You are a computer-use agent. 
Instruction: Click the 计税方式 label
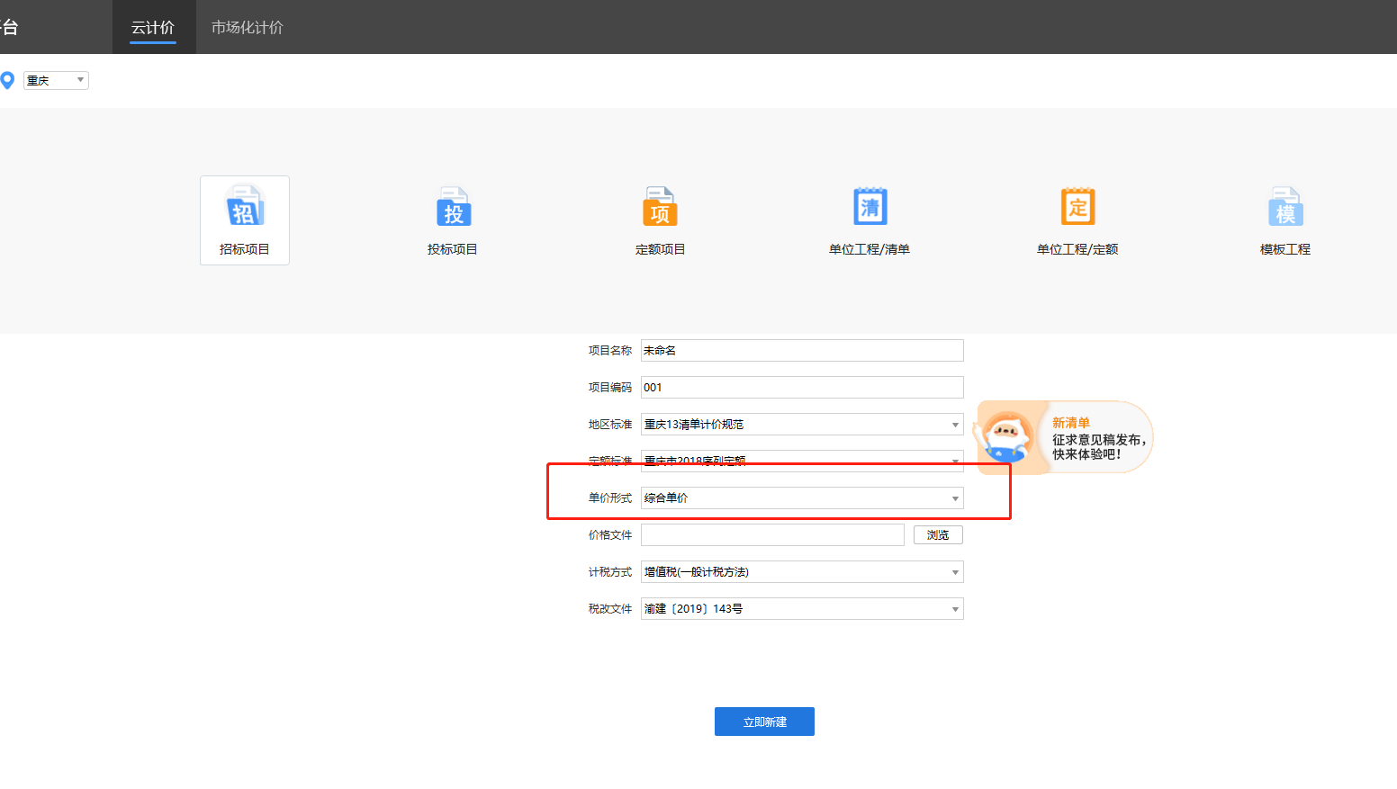click(x=610, y=571)
